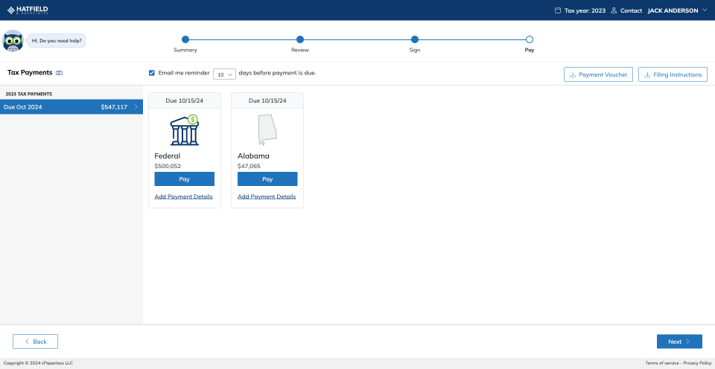This screenshot has height=369, width=715.
Task: Click the Federal bank building icon
Action: pyautogui.click(x=185, y=130)
